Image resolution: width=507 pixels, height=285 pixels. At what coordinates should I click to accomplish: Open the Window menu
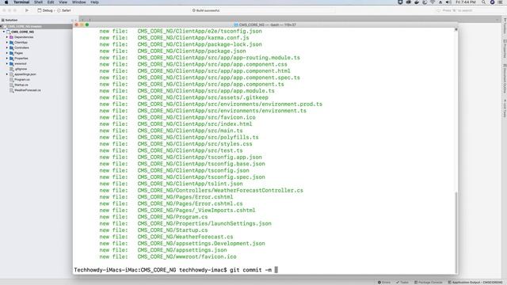click(79, 2)
